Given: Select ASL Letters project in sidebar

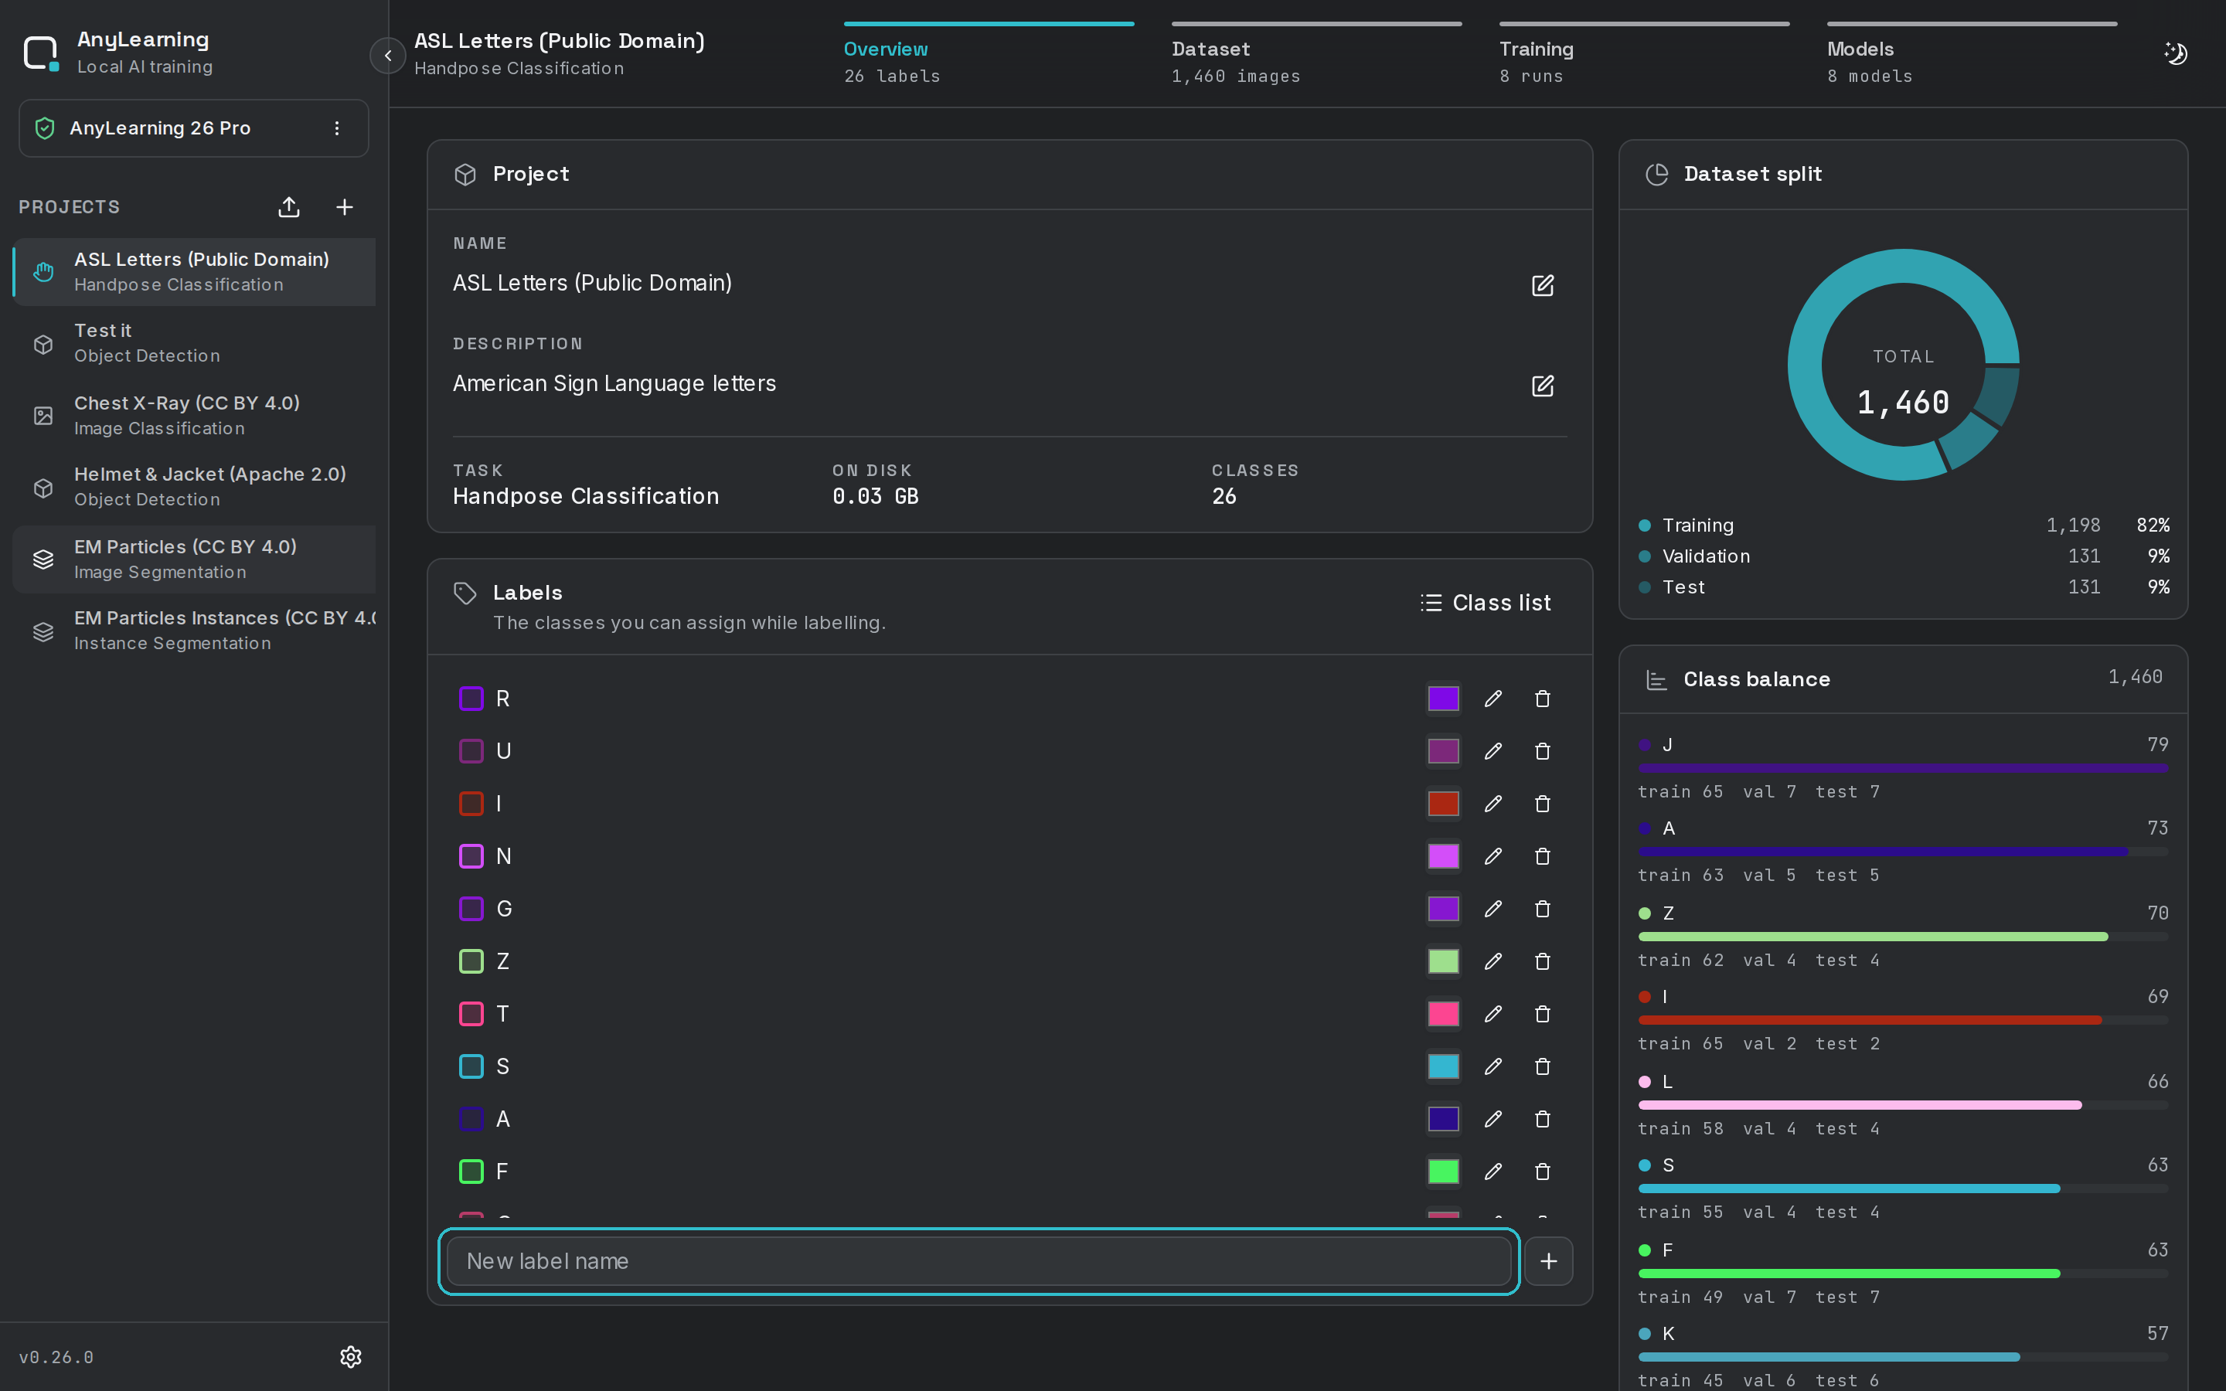Looking at the screenshot, I should pos(194,271).
